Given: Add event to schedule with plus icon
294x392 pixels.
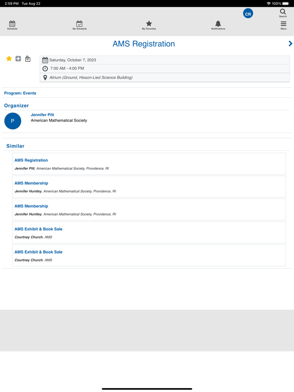Looking at the screenshot, I should tap(18, 59).
